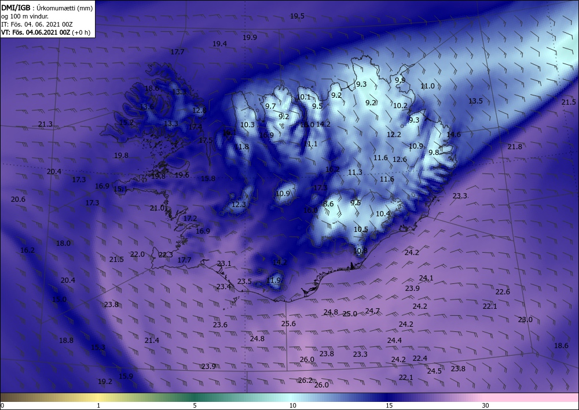This screenshot has width=579, height=410.
Task: Click the map value '9.8'
Action: click(434, 153)
